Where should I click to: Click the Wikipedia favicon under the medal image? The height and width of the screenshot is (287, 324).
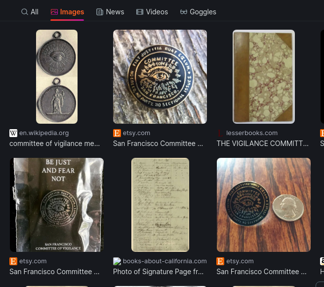point(13,133)
